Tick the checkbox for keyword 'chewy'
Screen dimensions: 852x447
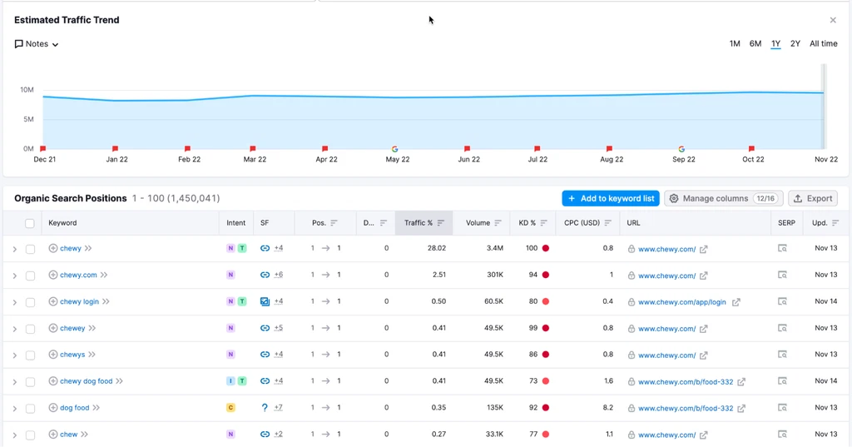(31, 249)
